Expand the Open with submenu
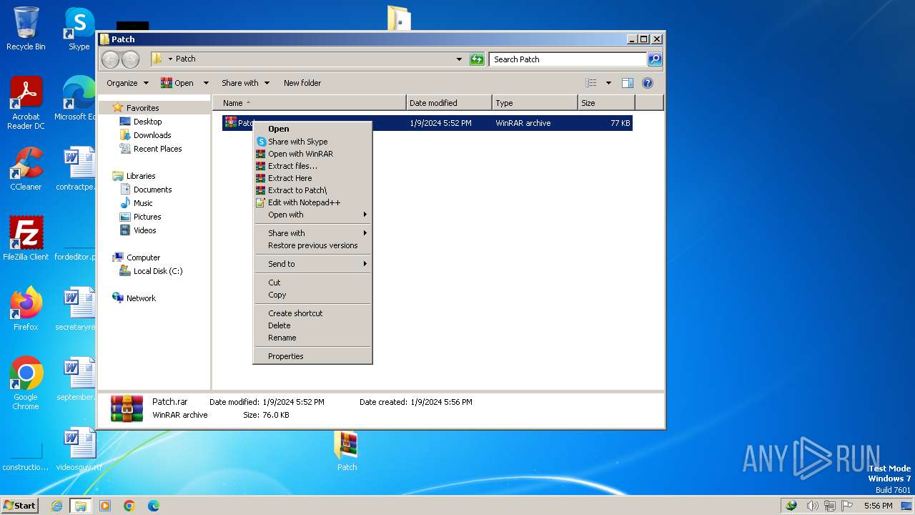Screen dimensions: 915x515 (x=313, y=215)
